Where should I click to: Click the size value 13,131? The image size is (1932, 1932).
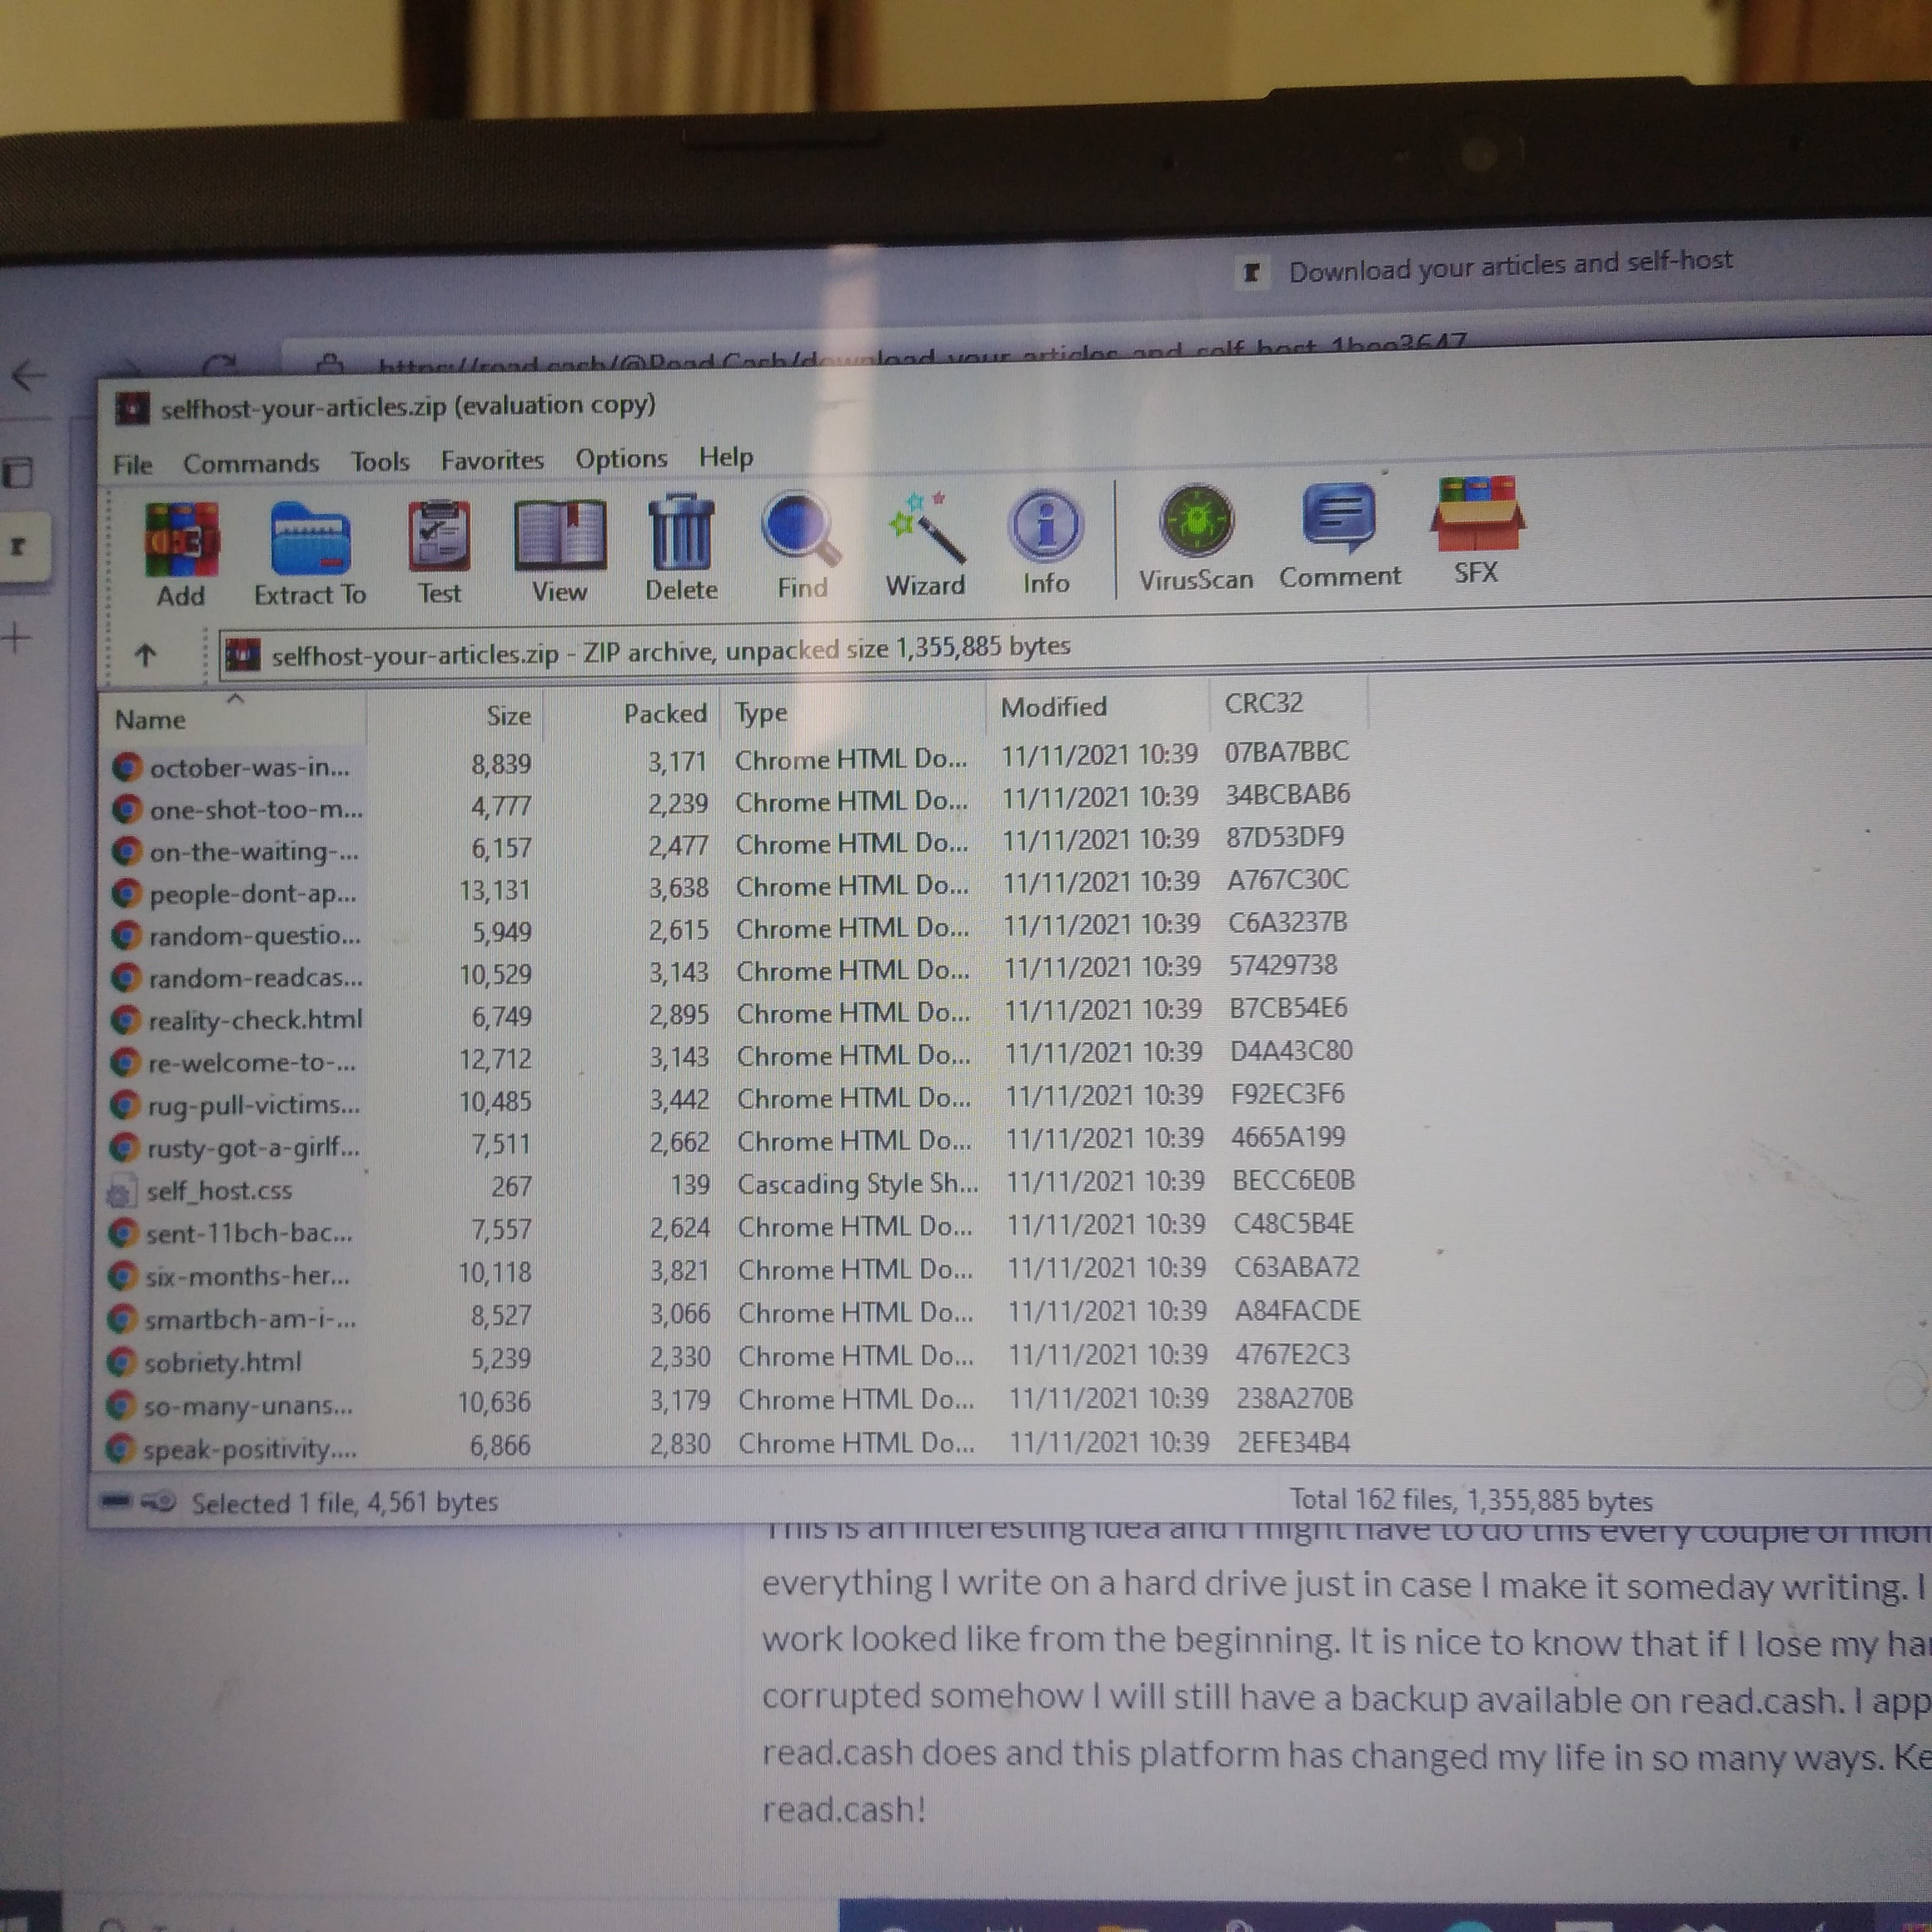click(495, 890)
